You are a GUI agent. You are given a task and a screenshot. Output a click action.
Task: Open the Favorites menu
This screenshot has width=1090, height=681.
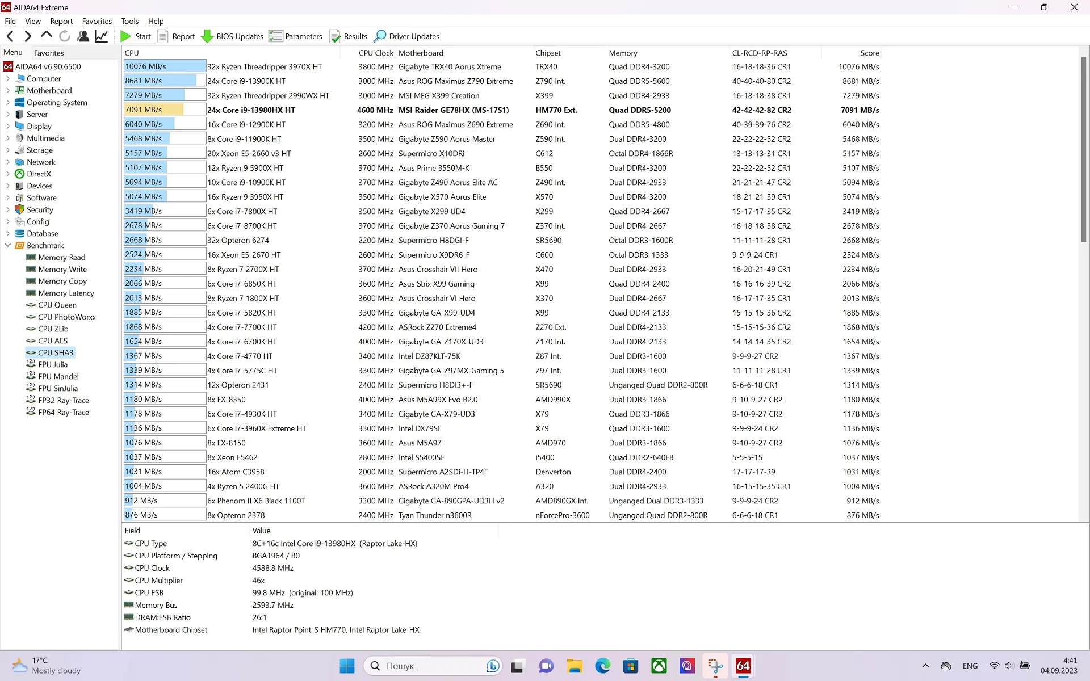(x=97, y=21)
